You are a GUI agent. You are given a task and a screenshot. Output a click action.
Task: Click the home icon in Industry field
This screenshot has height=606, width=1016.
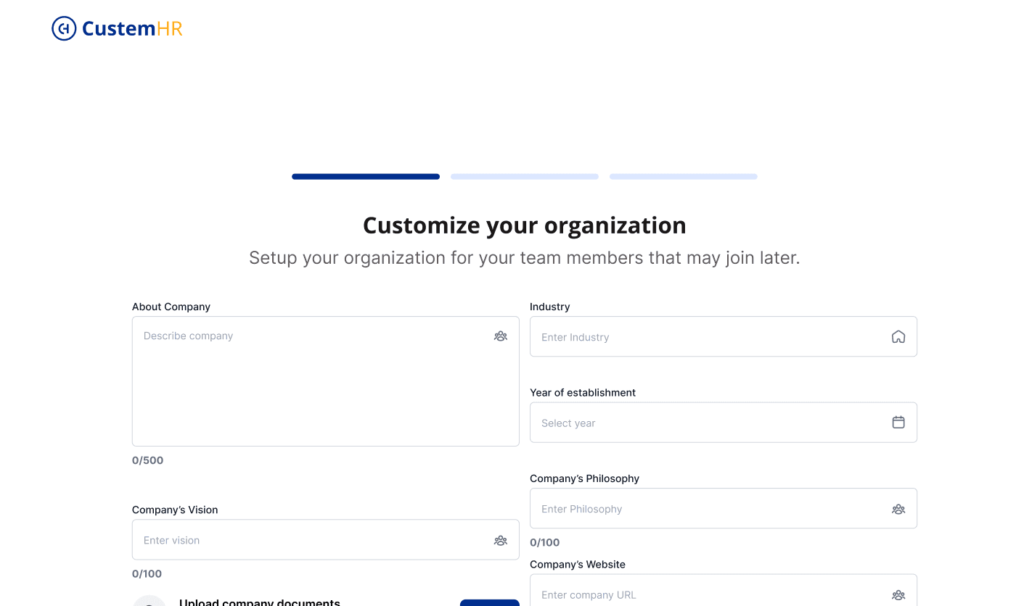(x=898, y=337)
